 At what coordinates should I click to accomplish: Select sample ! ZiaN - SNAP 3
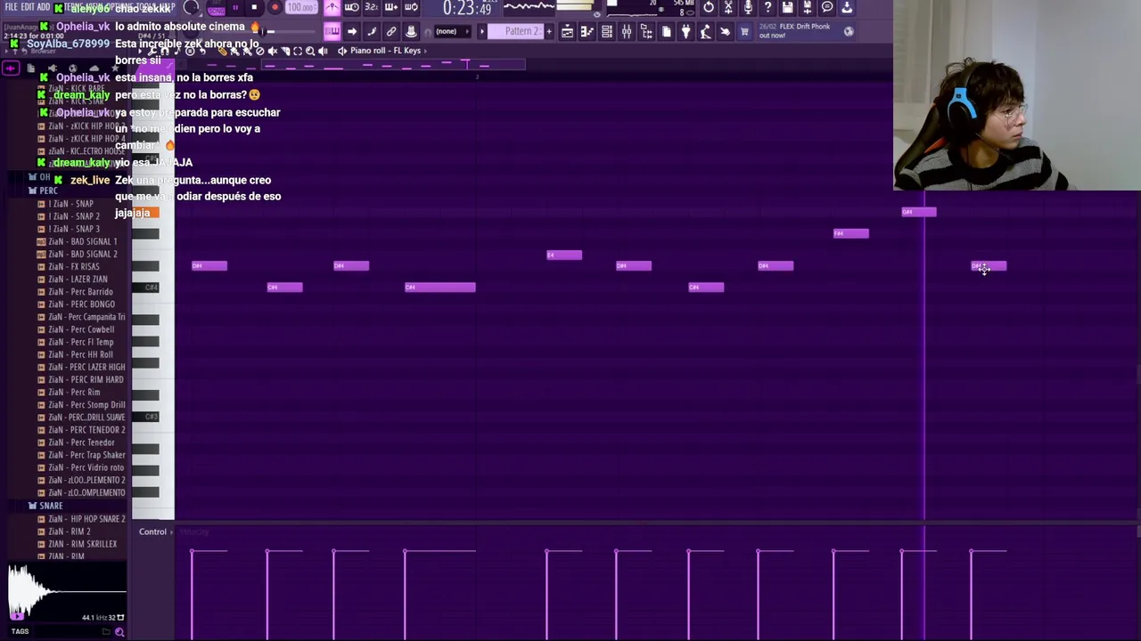74,229
